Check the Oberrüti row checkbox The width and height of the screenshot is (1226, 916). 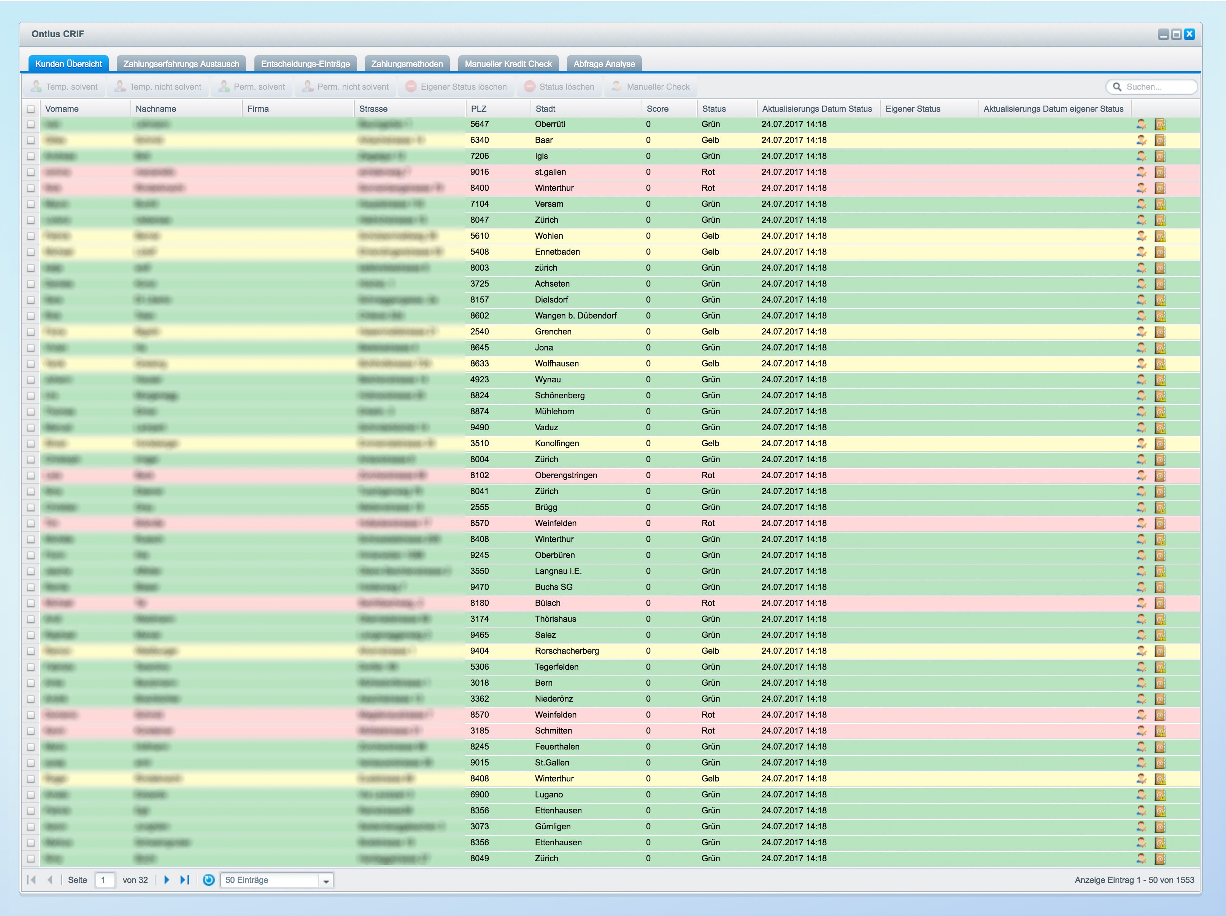point(30,125)
